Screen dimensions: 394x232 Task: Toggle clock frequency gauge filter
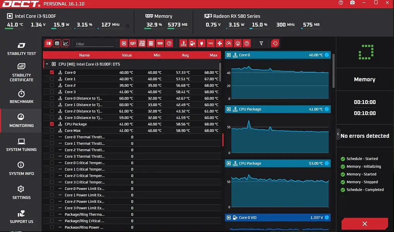[x=229, y=43]
